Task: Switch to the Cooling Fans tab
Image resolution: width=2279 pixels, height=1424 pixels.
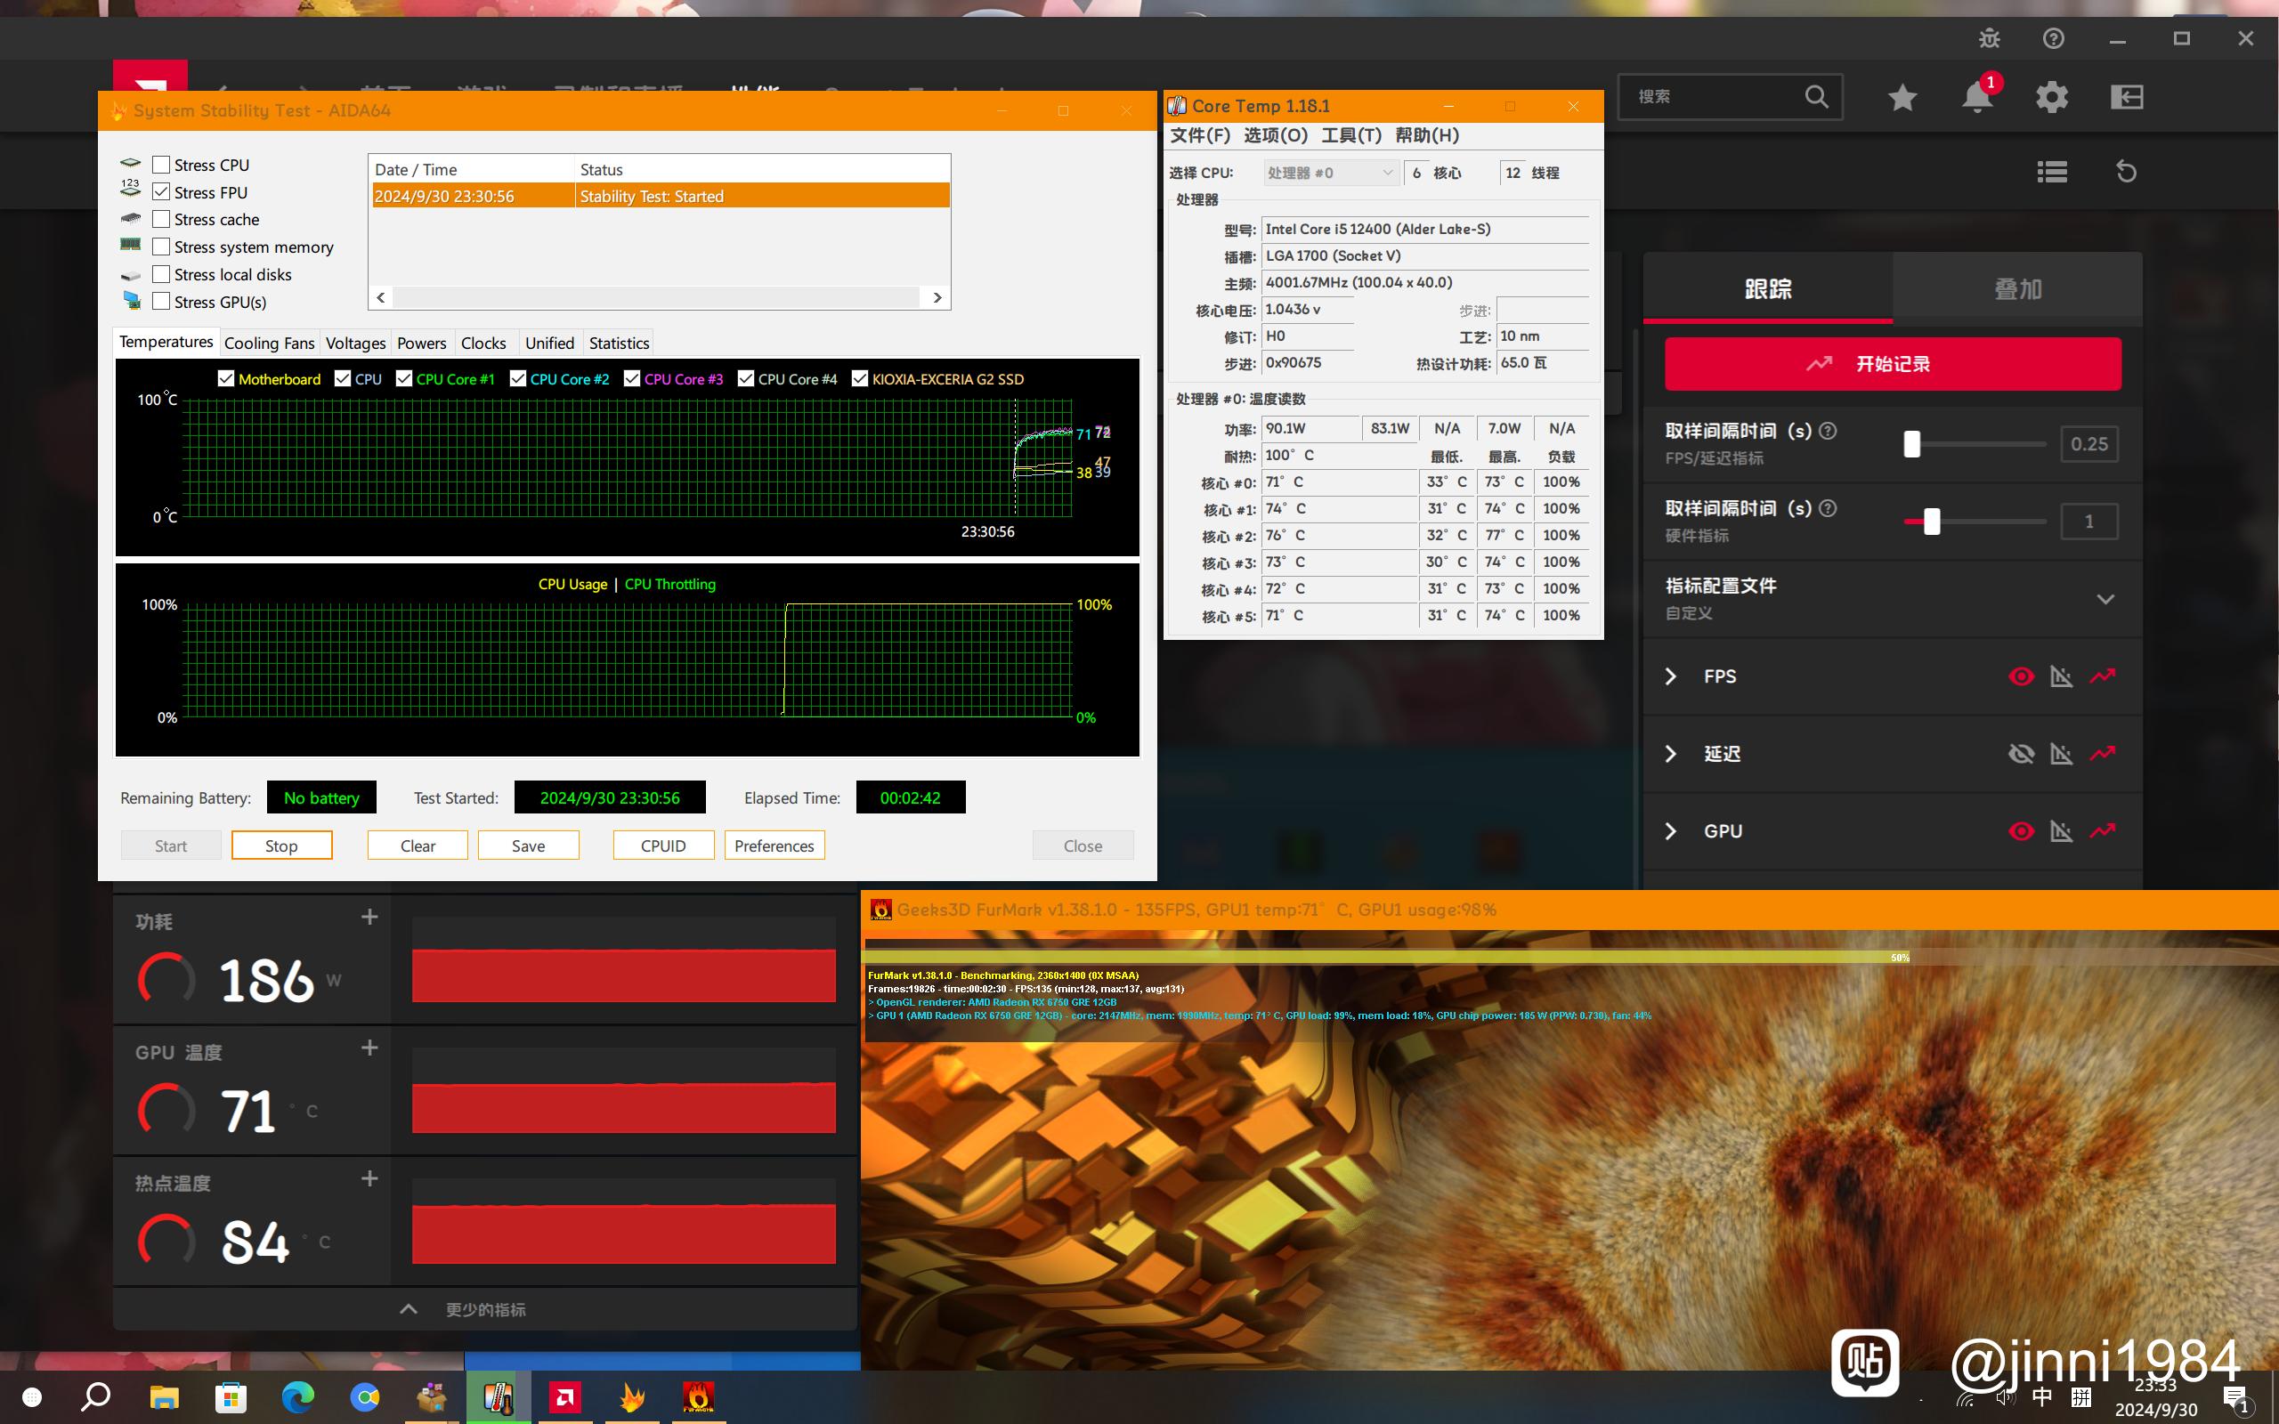Action: (270, 343)
